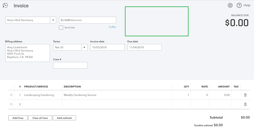Grab the drag handle for line 2
Image resolution: width=254 pixels, height=128 pixels.
click(11, 104)
